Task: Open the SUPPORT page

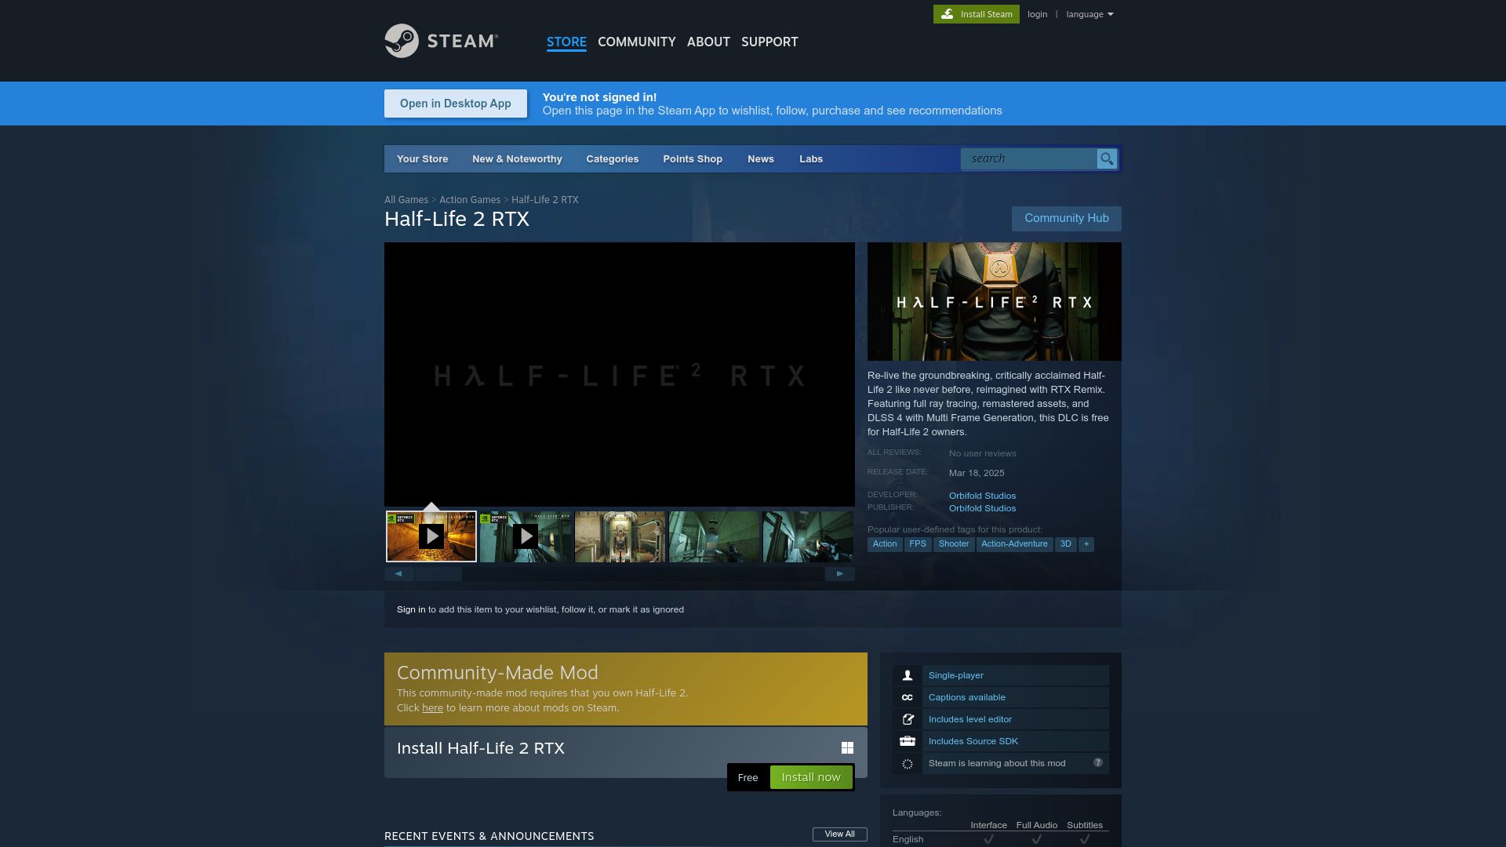Action: coord(769,42)
